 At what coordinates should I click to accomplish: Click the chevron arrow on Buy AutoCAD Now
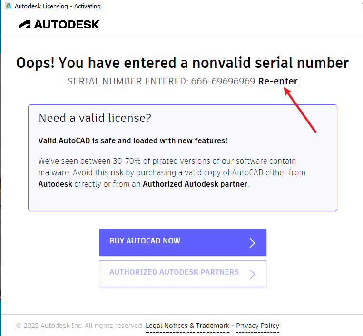pos(253,243)
